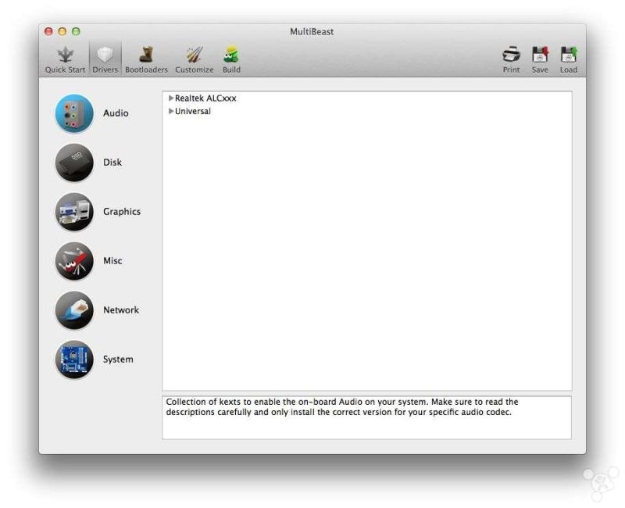625x508 pixels.
Task: Open the System motherboard category icon
Action: tap(74, 360)
